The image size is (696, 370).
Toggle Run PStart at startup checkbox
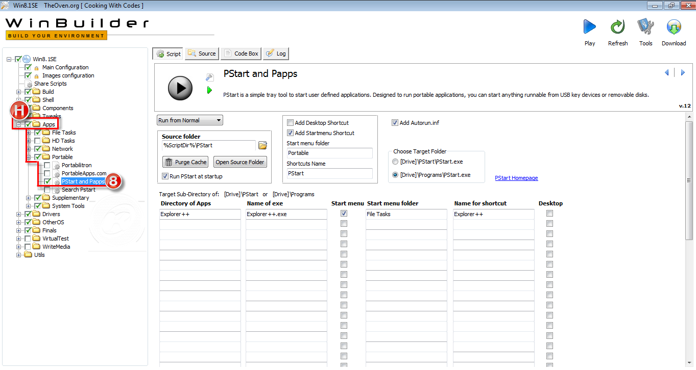[165, 176]
